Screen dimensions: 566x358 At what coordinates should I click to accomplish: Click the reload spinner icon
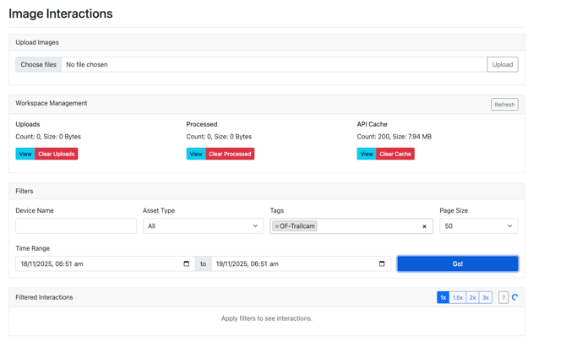pos(515,297)
